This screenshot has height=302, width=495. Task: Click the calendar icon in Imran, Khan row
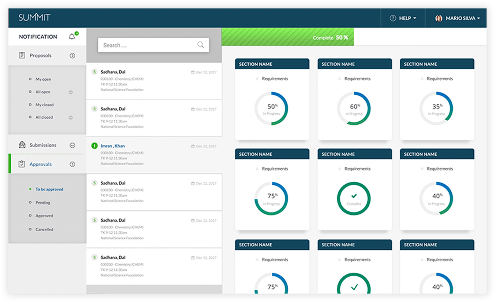(x=193, y=146)
